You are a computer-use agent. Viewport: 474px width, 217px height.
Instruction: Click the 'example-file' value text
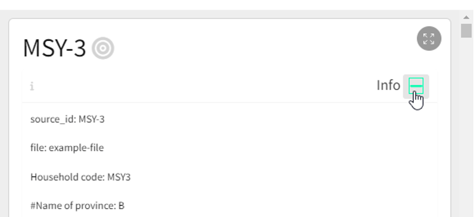(x=76, y=148)
